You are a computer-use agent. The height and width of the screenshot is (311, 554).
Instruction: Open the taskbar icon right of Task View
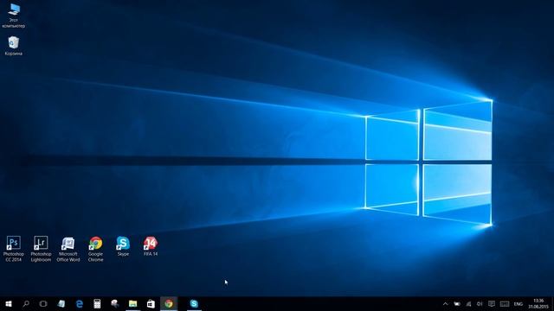[61, 303]
